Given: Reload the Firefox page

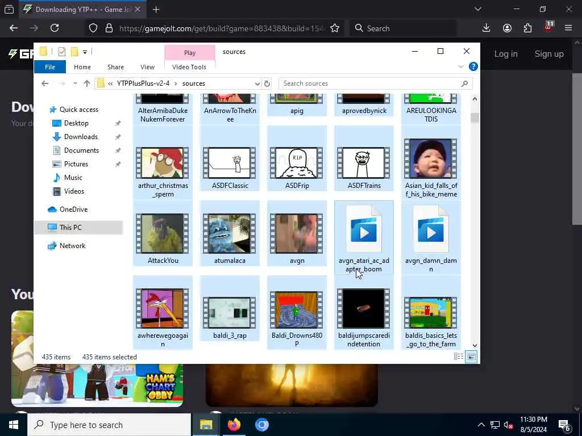Looking at the screenshot, I should (x=55, y=28).
